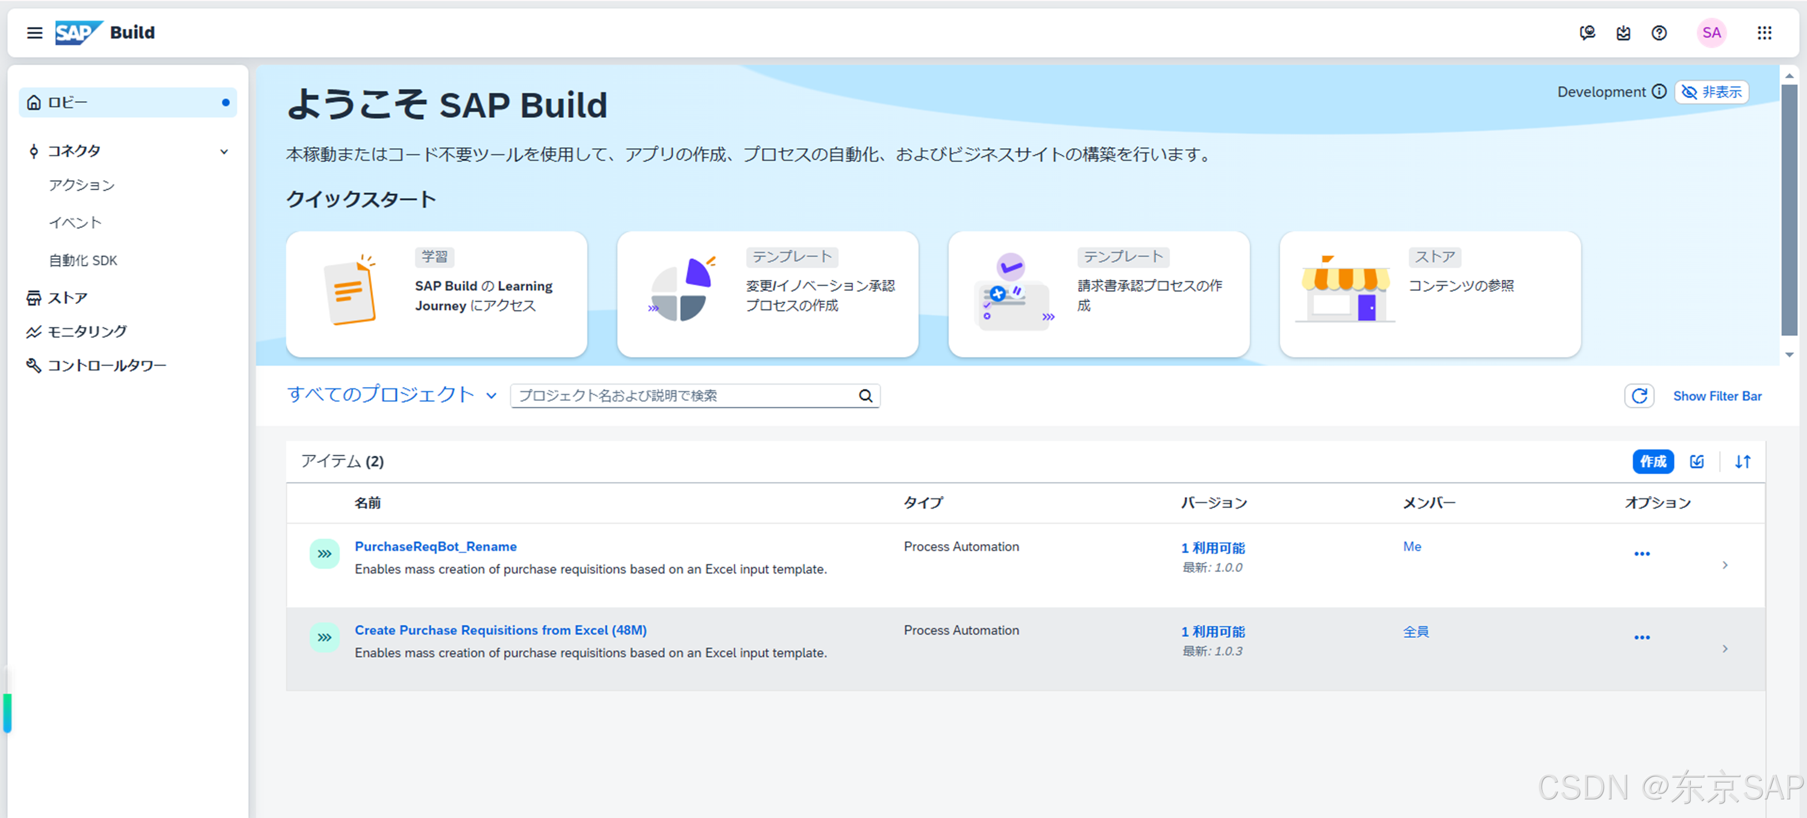Click the バージョン column header

[x=1214, y=503]
